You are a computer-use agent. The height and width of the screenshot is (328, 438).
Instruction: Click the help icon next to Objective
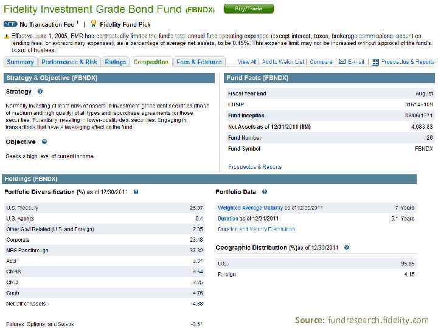pyautogui.click(x=44, y=142)
